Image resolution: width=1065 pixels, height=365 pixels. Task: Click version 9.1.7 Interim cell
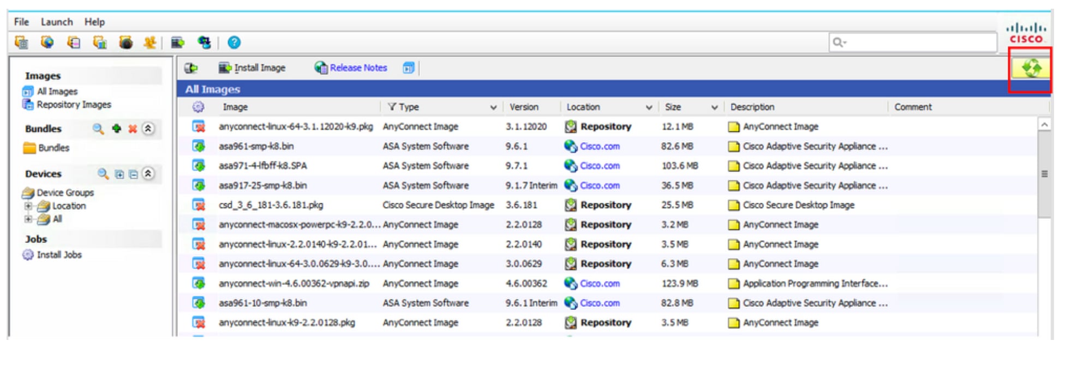pyautogui.click(x=531, y=185)
